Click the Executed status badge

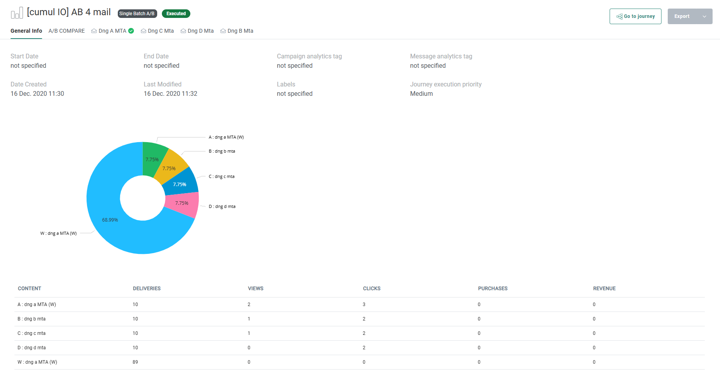click(x=176, y=14)
